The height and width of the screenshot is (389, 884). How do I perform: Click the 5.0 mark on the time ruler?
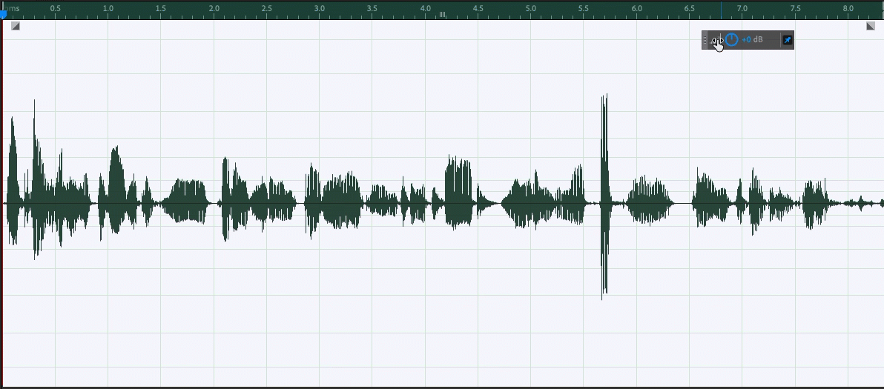tap(531, 9)
